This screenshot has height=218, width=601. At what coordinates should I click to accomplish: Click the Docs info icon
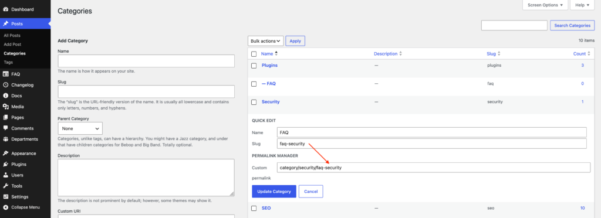coord(6,96)
